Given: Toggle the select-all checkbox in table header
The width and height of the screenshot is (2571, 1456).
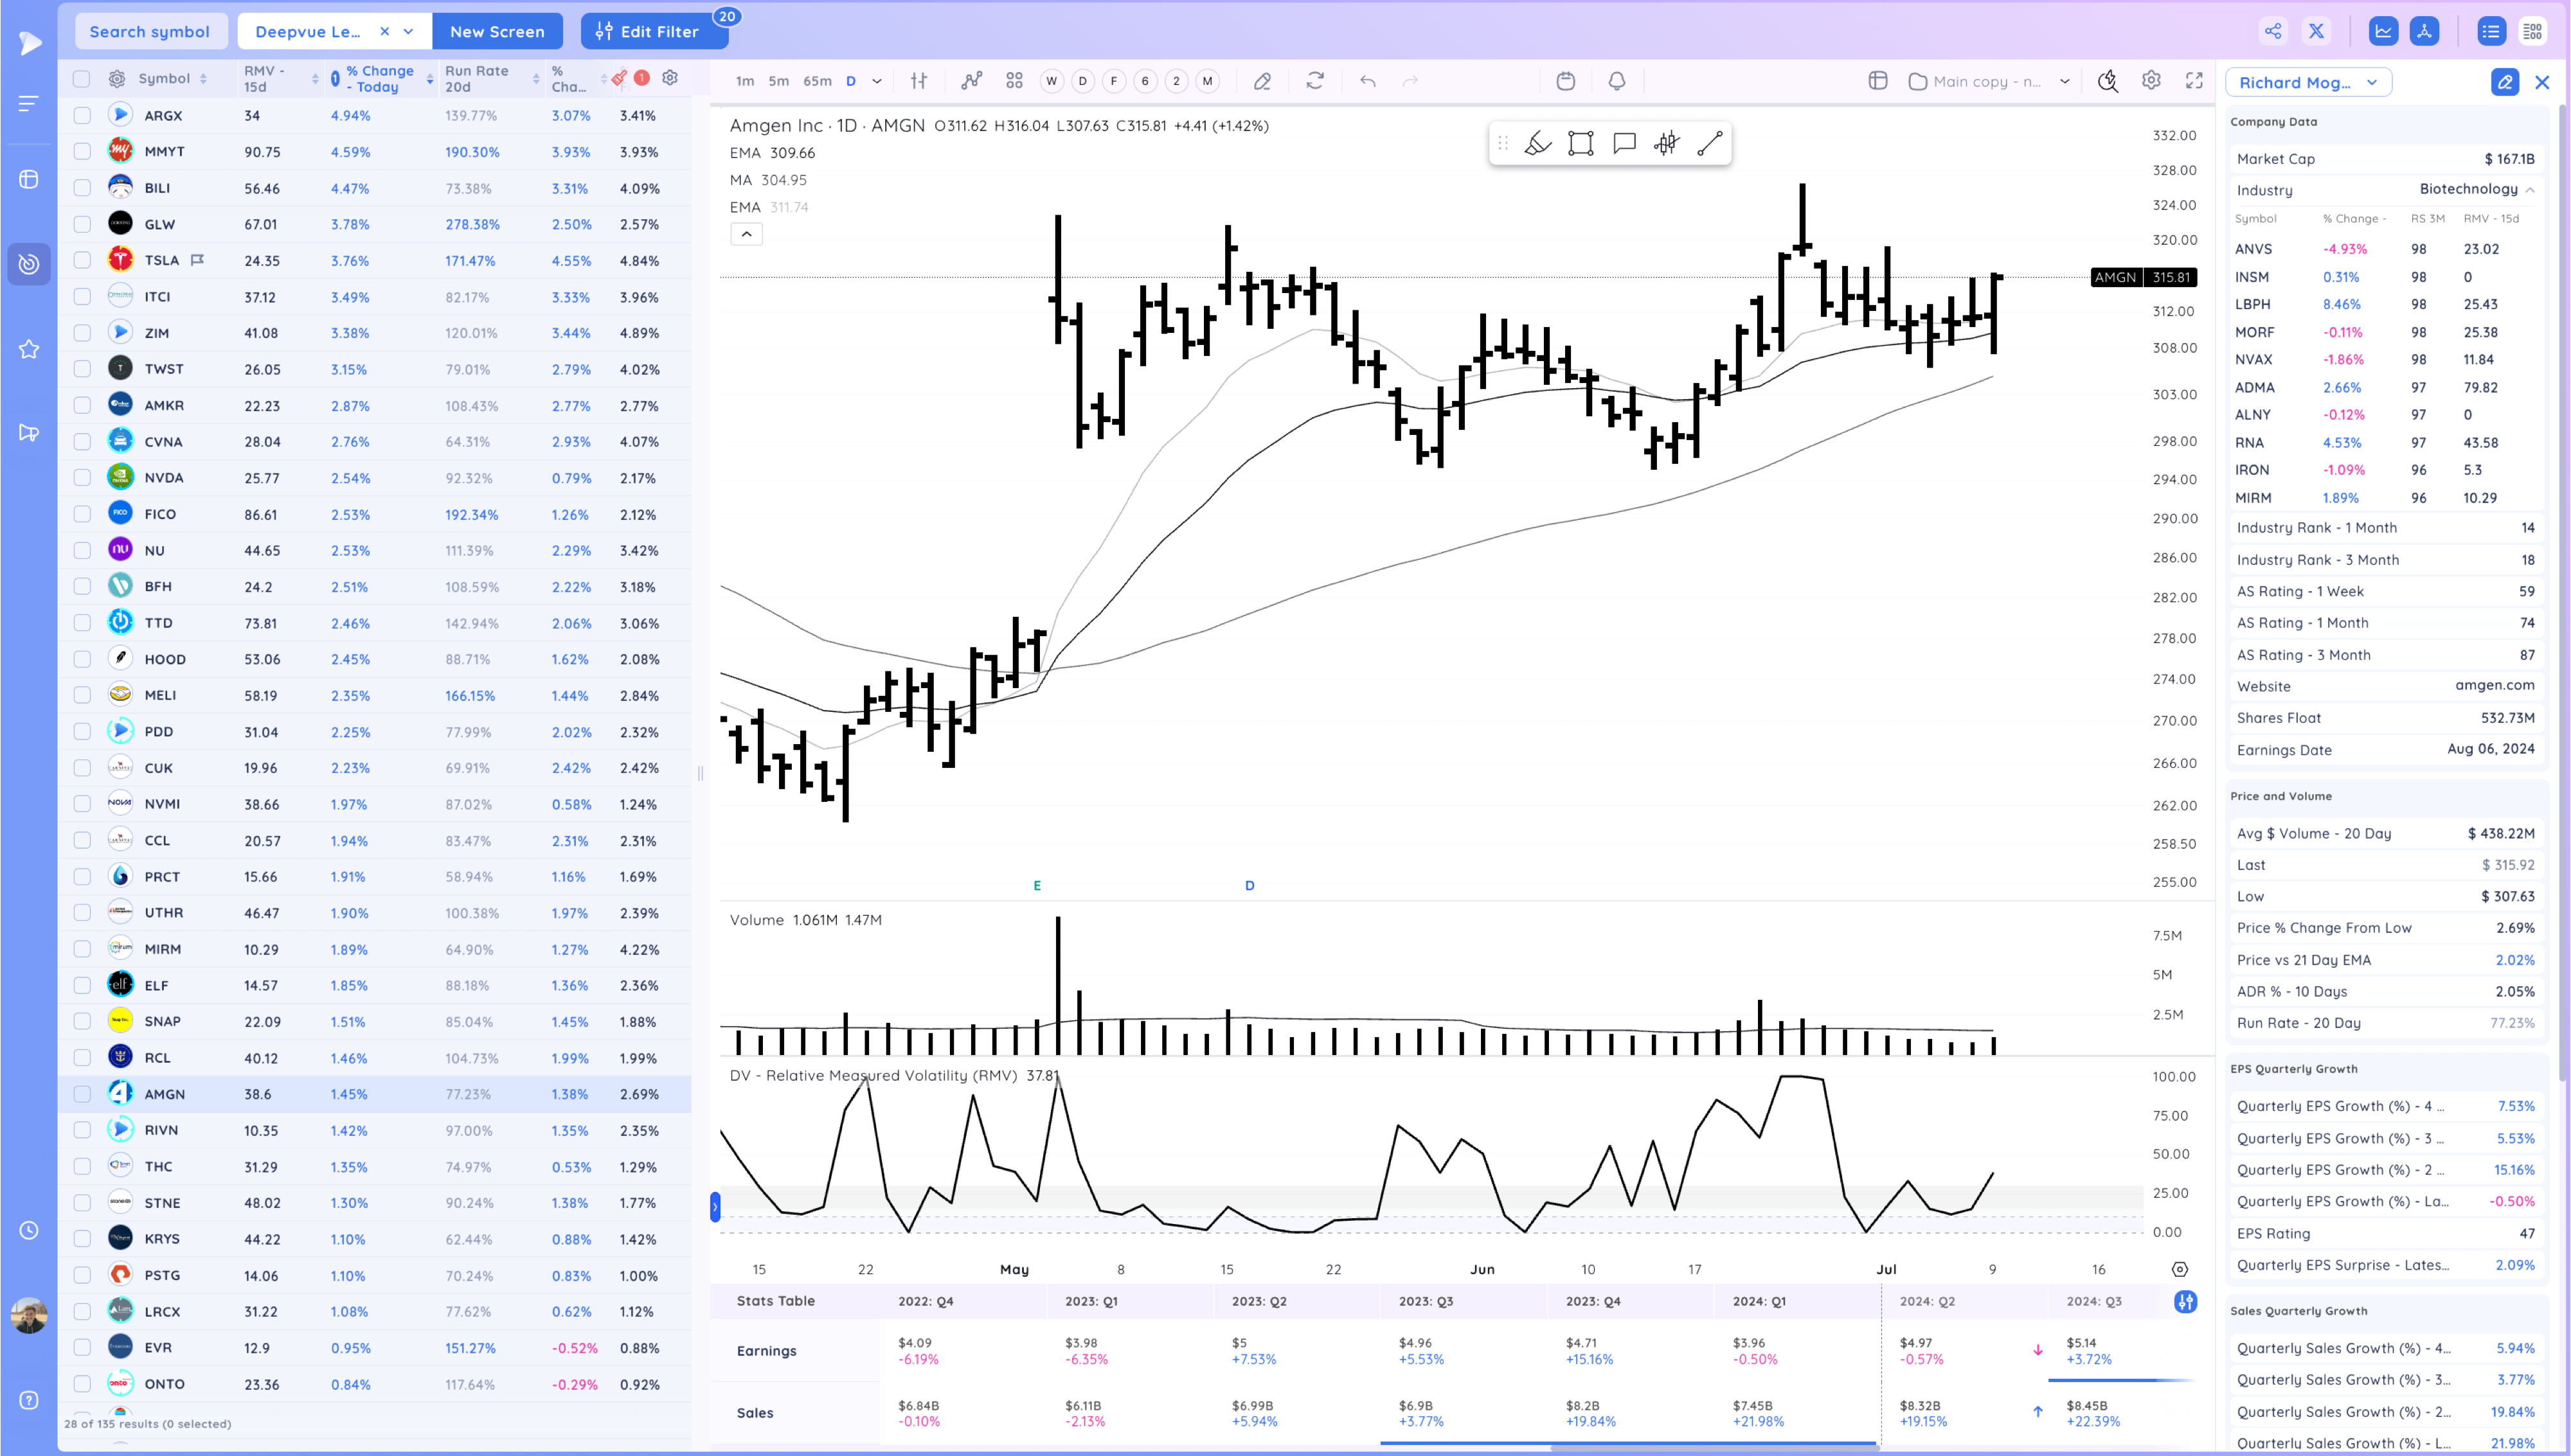Looking at the screenshot, I should [x=82, y=78].
